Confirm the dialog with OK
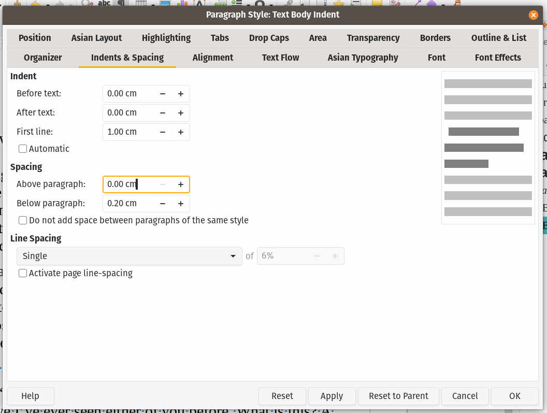547x413 pixels. coord(515,396)
